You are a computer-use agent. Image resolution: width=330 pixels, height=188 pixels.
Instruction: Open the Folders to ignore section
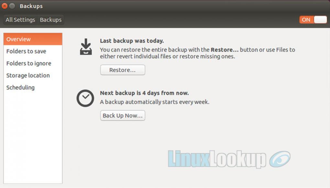pyautogui.click(x=33, y=63)
